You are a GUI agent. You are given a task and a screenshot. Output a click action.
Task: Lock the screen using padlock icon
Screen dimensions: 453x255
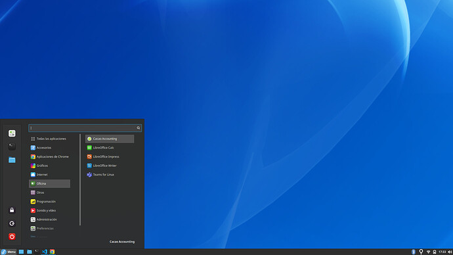pyautogui.click(x=12, y=210)
